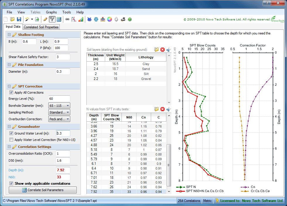Click soil layers scrollbar up arrow
This screenshot has width=287, height=206.
click(x=169, y=55)
